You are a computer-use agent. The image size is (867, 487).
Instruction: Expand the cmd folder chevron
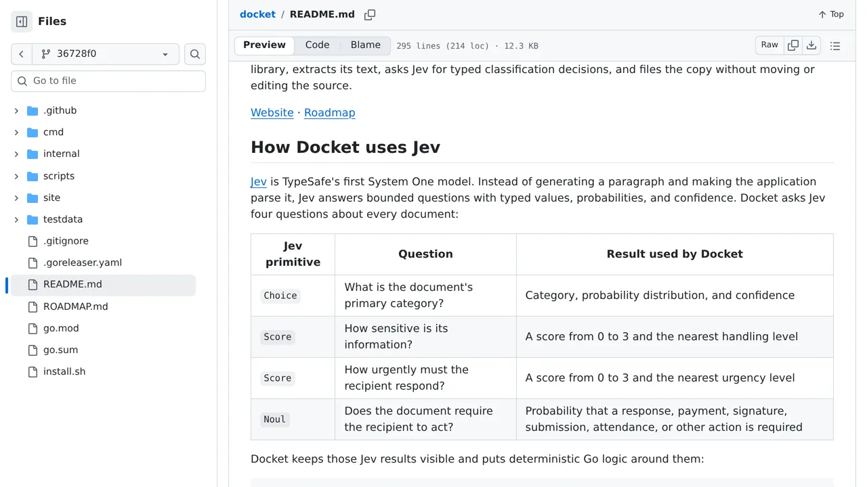(16, 133)
